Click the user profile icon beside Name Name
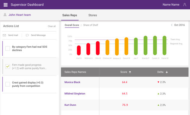Viewport: 190px width, 115px height. click(x=185, y=5)
